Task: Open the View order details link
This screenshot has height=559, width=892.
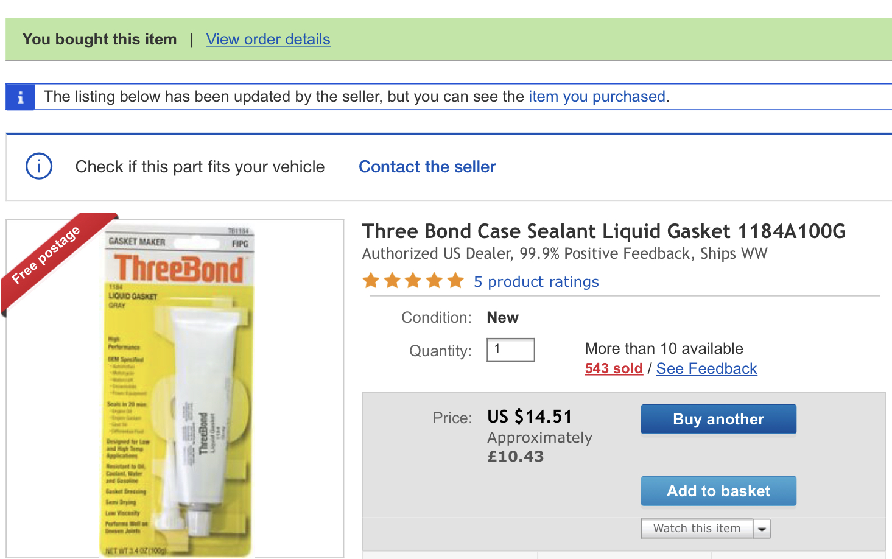Action: click(268, 40)
